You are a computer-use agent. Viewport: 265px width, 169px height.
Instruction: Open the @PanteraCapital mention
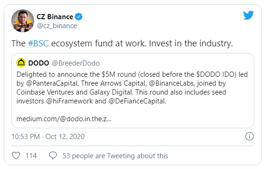pyautogui.click(x=52, y=83)
